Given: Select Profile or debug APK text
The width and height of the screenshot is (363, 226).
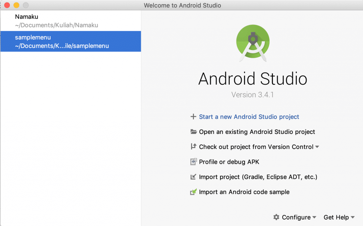Looking at the screenshot, I should click(x=229, y=162).
